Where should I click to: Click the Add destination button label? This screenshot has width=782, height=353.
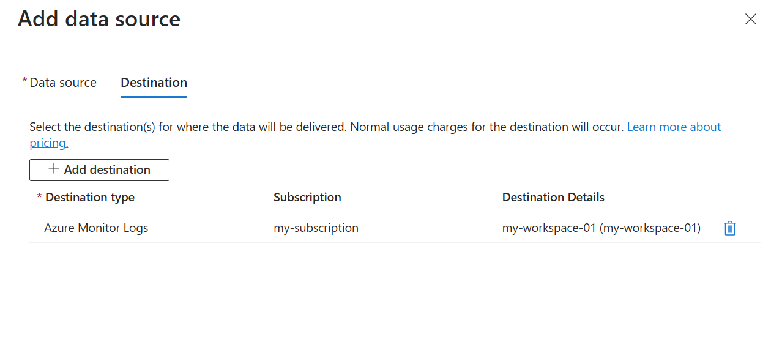(107, 169)
